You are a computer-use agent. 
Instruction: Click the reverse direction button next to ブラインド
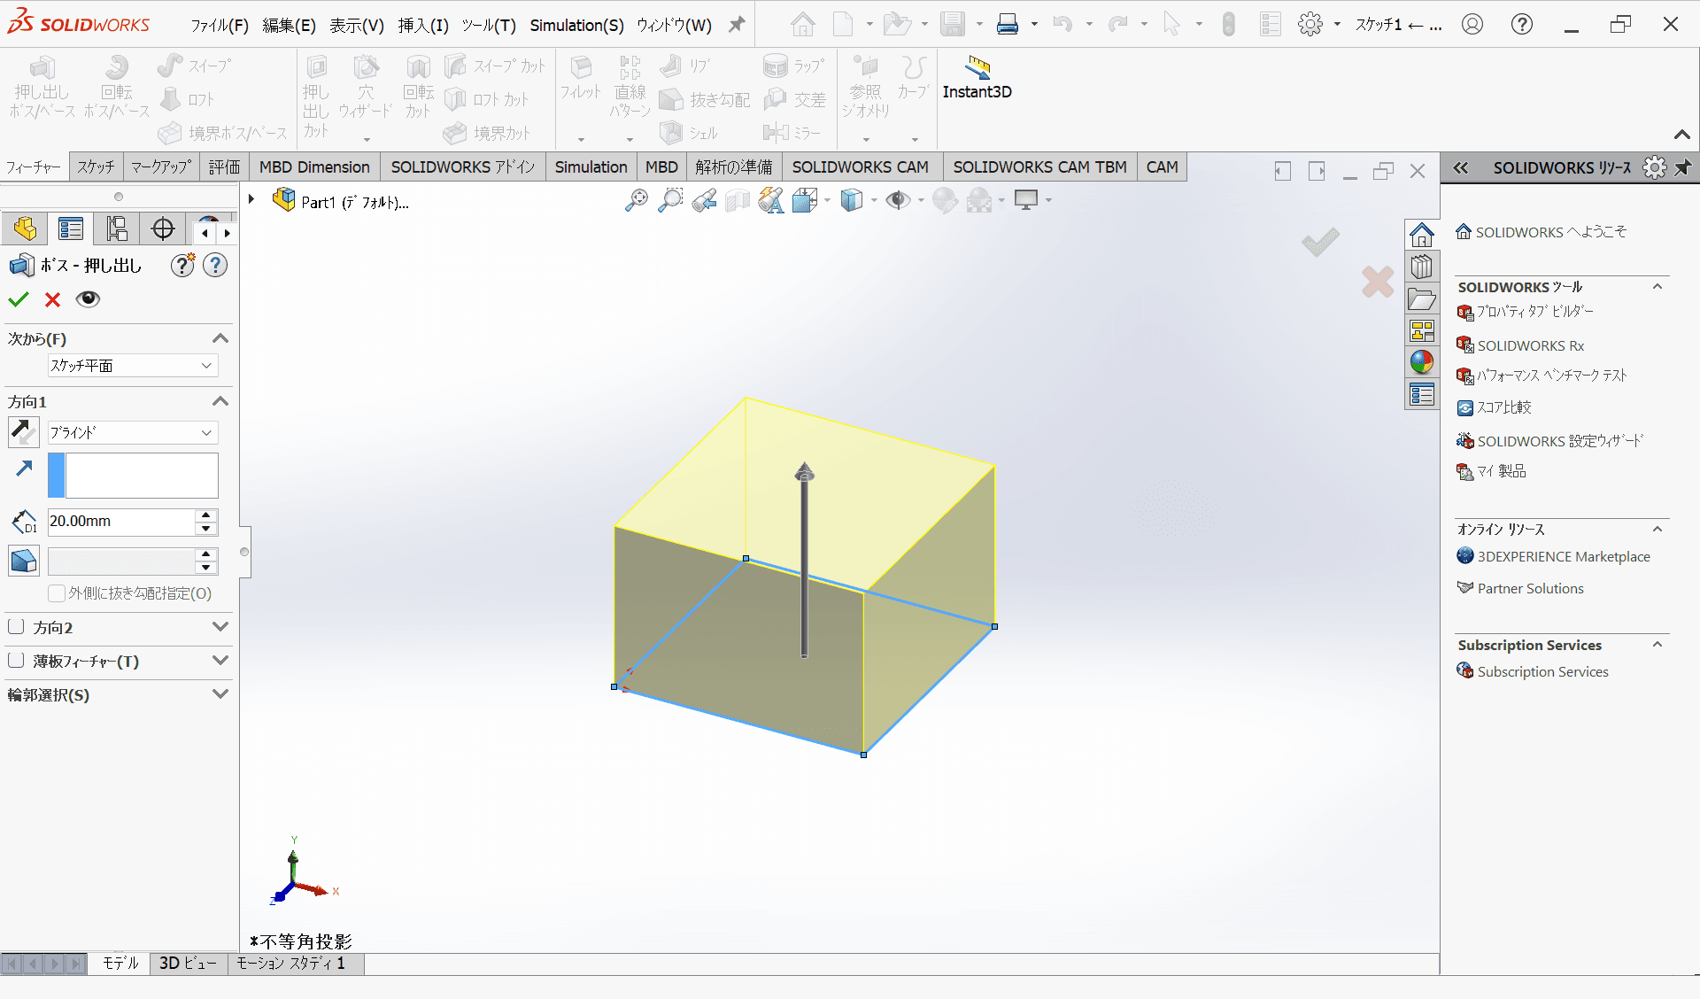coord(23,432)
